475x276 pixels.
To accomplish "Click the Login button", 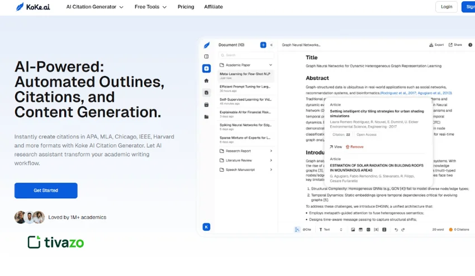I will [x=446, y=7].
